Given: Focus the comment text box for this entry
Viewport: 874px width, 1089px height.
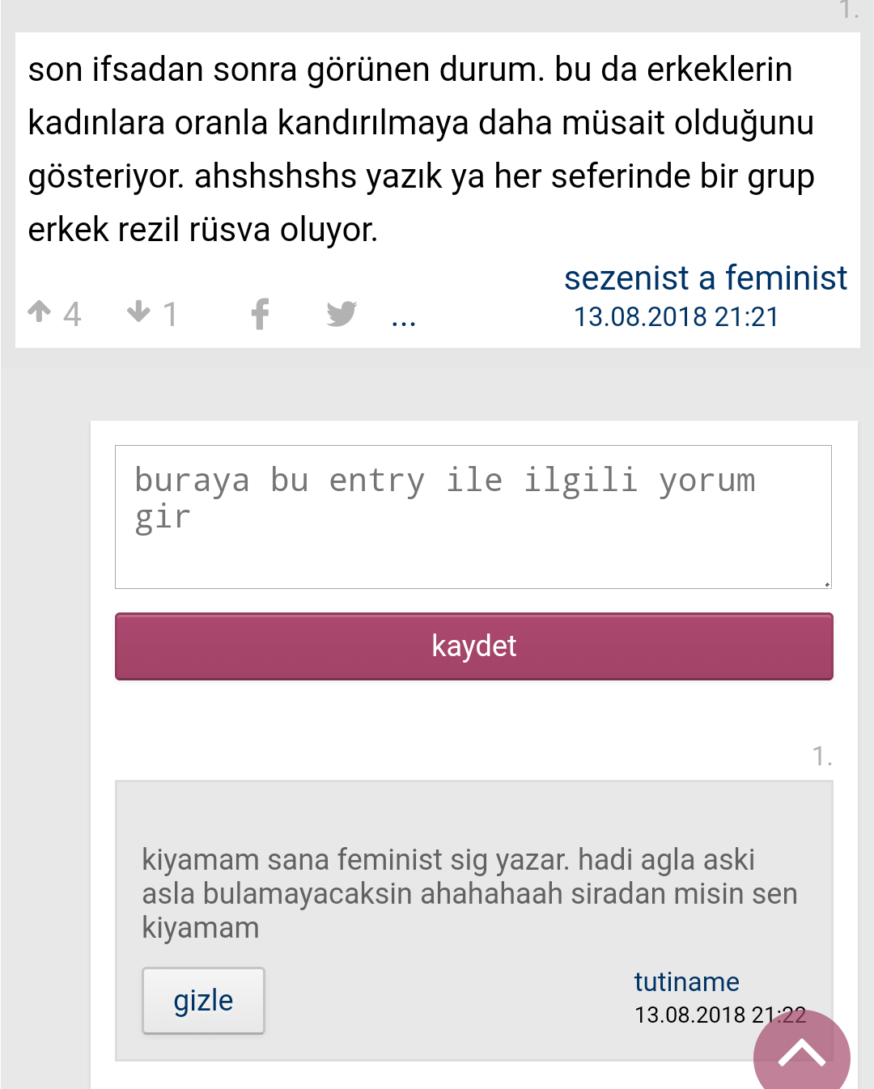Looking at the screenshot, I should pyautogui.click(x=473, y=517).
